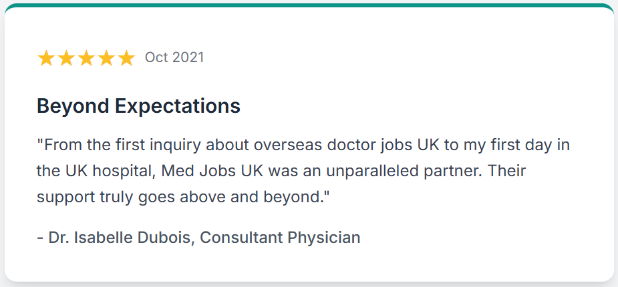This screenshot has height=287, width=618.
Task: Select the fifth (last) rating star
Action: 126,58
